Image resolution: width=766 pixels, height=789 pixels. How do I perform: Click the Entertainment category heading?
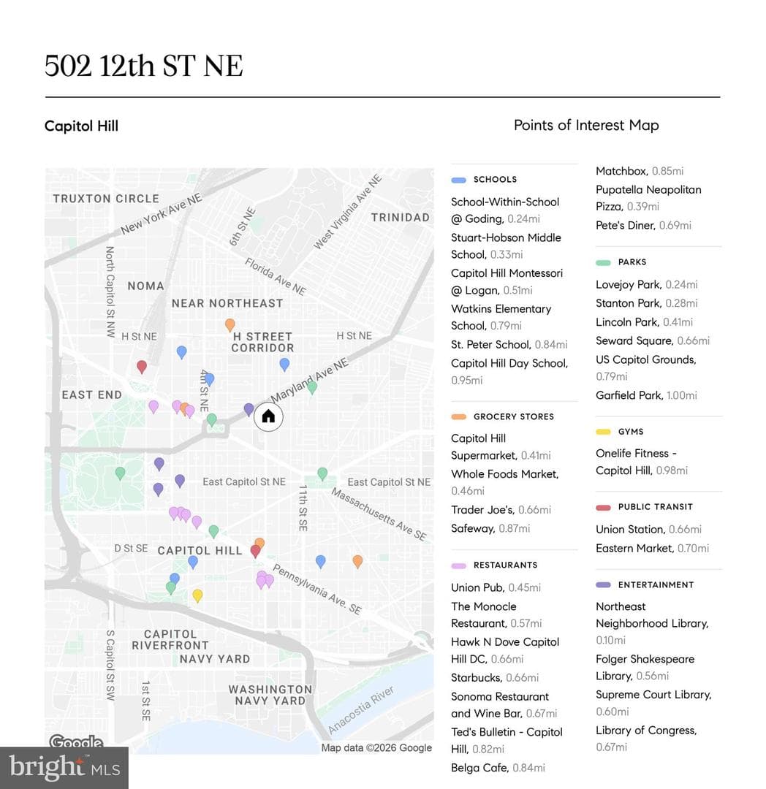pos(656,584)
